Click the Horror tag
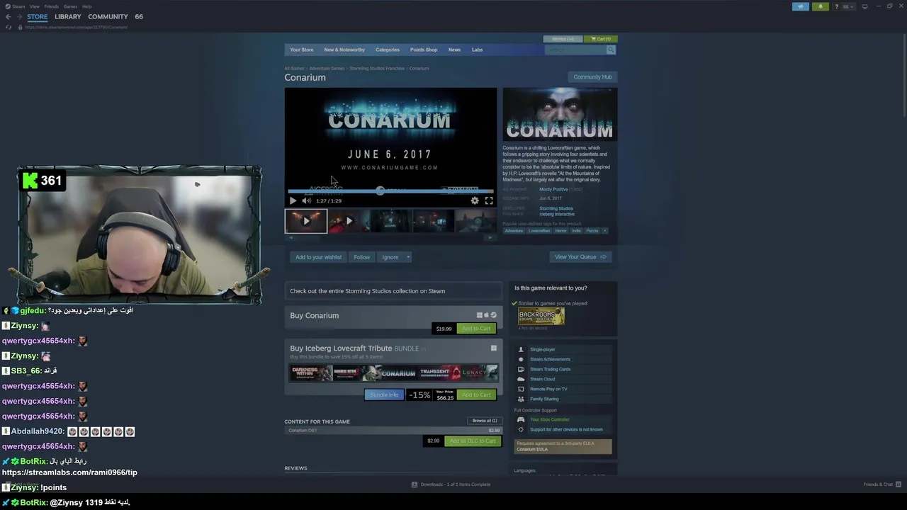Screen dimensions: 907x510 coord(560,231)
